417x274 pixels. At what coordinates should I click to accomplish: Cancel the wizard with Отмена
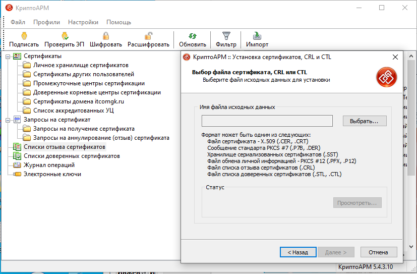pos(378,252)
